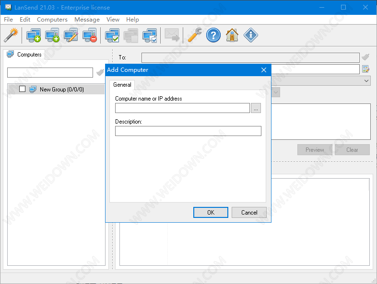This screenshot has height=284, width=377.
Task: Confirm with the OK button
Action: coord(211,213)
